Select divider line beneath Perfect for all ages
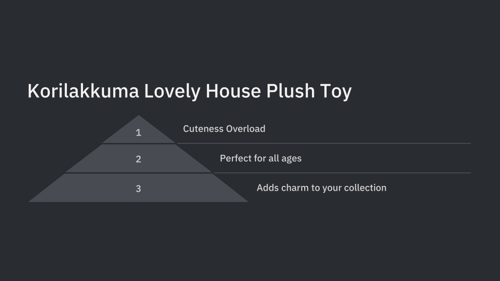 pyautogui.click(x=342, y=173)
